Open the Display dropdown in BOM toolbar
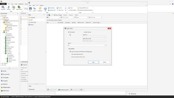 (x=66, y=15)
